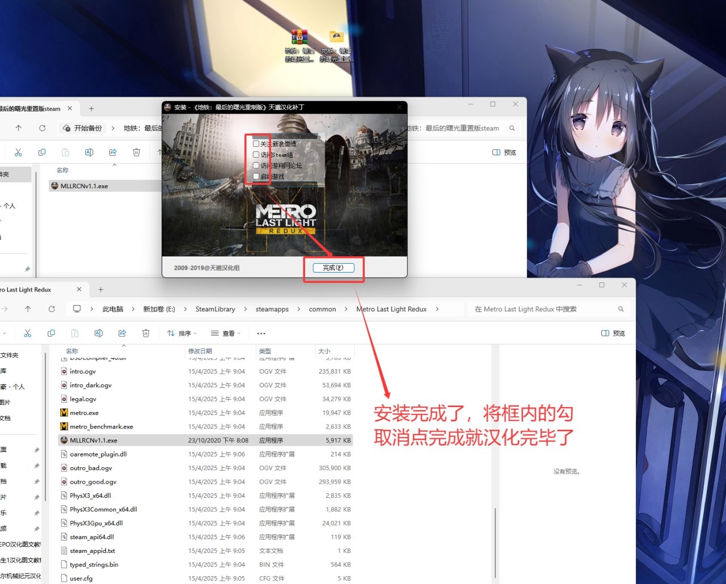The image size is (726, 584).
Task: Toggle the 启动游戏 checkbox
Action: click(x=256, y=176)
